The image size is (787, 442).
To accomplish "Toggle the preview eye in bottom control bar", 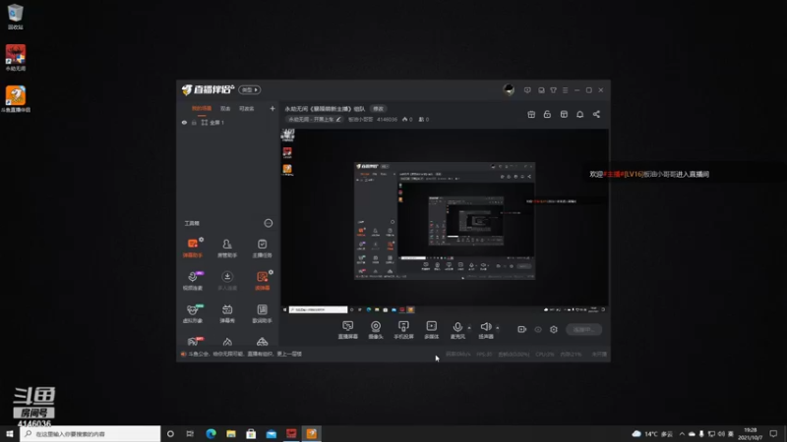I will (538, 329).
